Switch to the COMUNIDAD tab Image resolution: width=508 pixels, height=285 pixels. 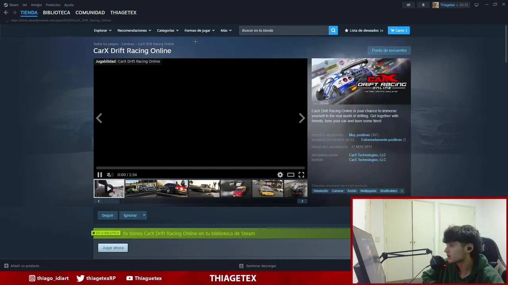(x=90, y=13)
